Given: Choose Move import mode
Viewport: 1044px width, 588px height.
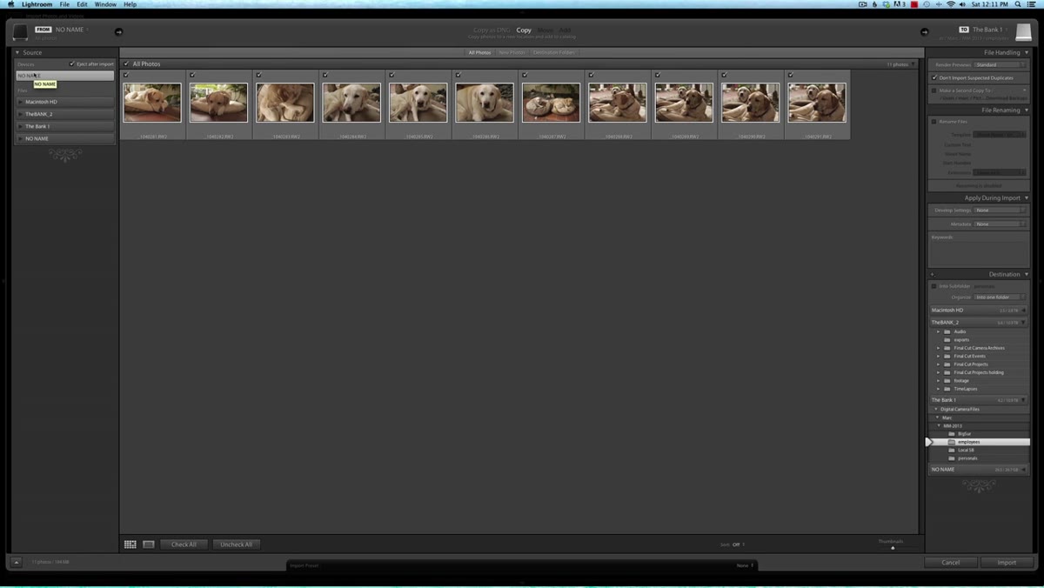Looking at the screenshot, I should click(x=545, y=30).
